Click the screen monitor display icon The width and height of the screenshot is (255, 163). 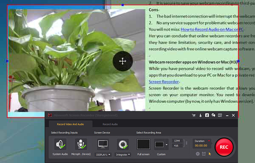103,144
